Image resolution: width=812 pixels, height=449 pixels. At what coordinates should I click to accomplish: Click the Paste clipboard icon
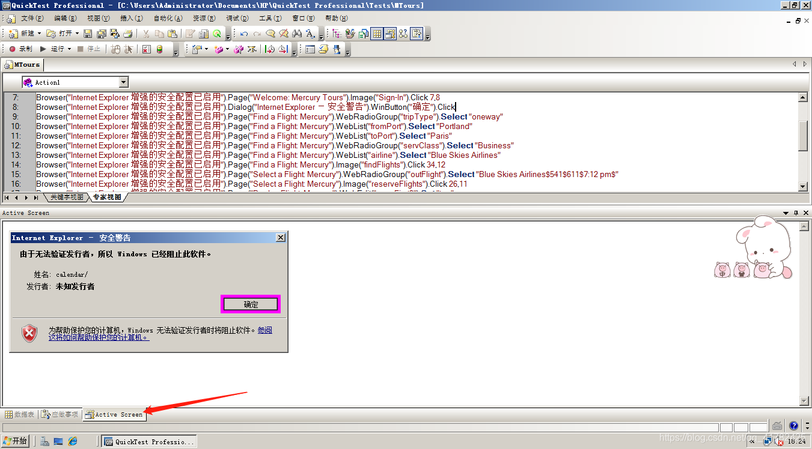pyautogui.click(x=172, y=34)
